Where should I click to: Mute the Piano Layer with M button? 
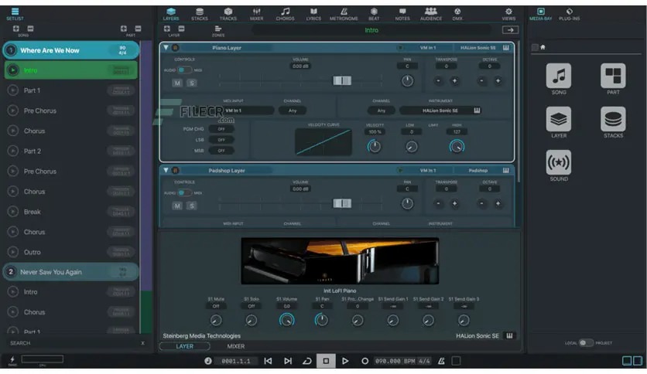[x=177, y=83]
